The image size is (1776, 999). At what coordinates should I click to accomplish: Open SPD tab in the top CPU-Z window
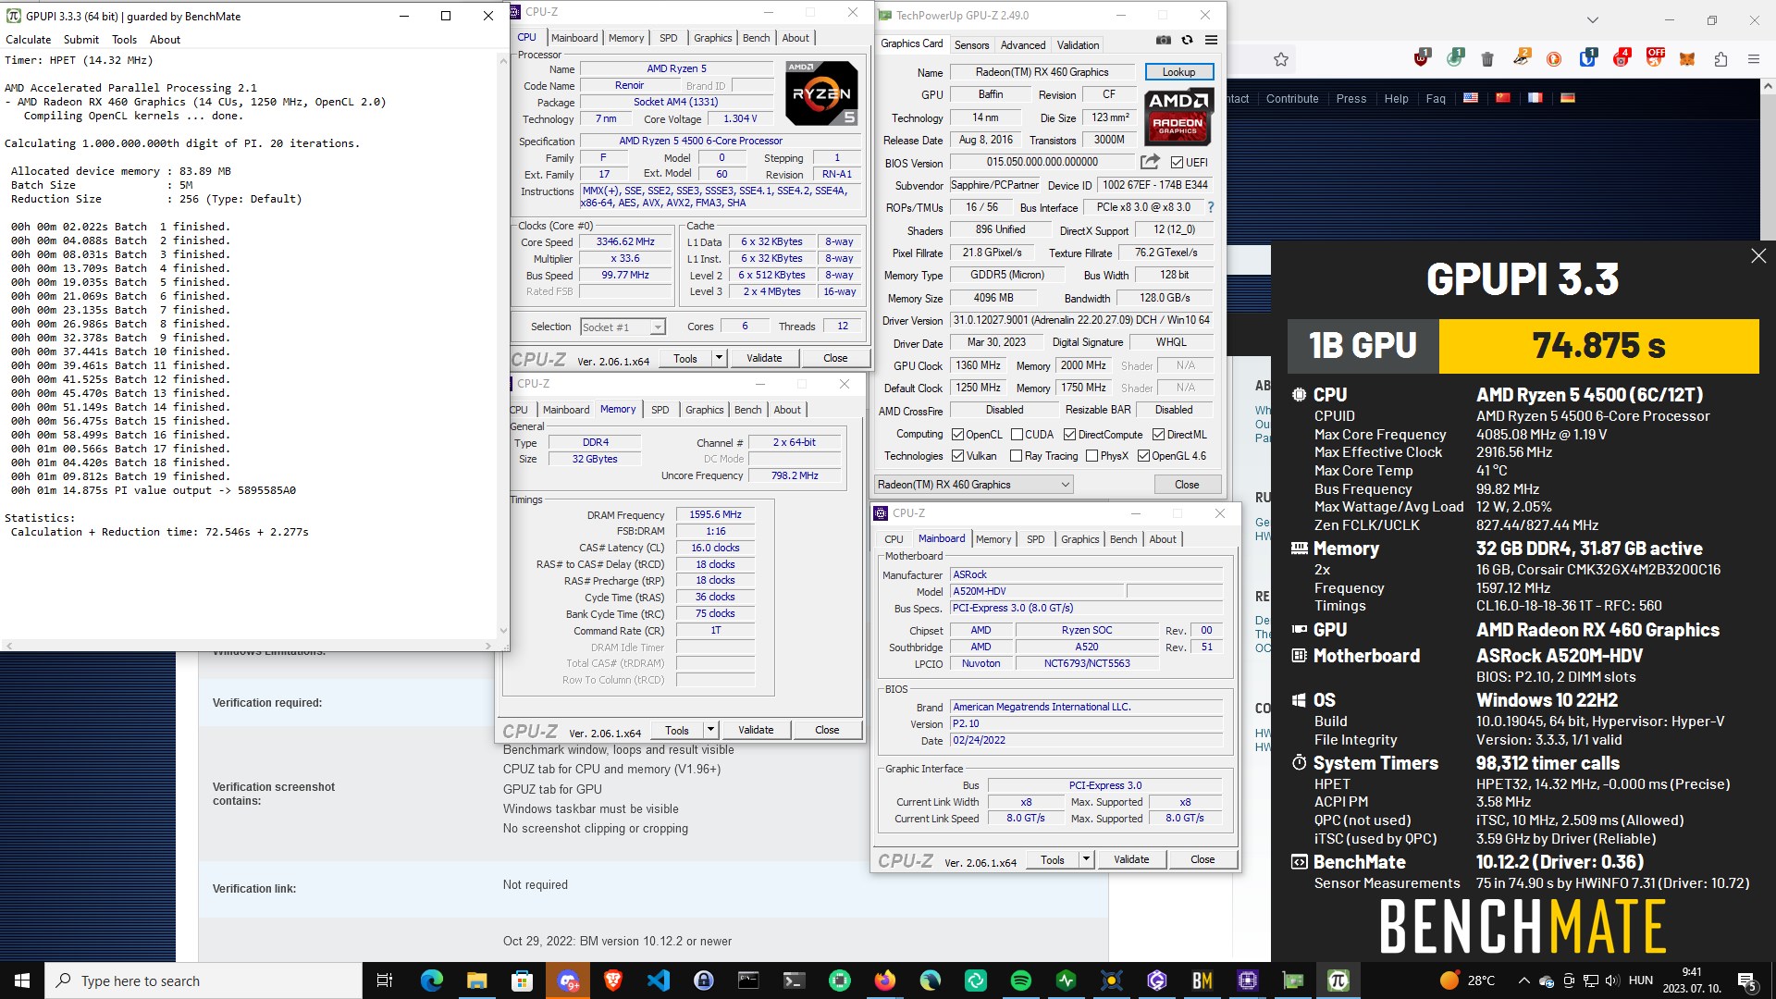(x=668, y=38)
